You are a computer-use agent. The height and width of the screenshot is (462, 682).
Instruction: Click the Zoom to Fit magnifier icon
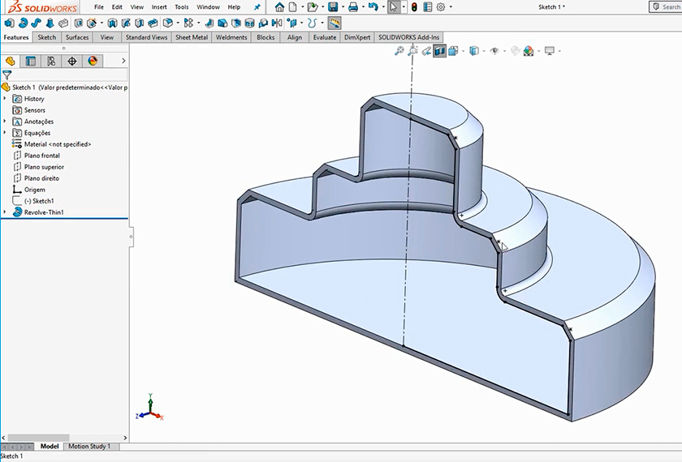click(x=399, y=51)
